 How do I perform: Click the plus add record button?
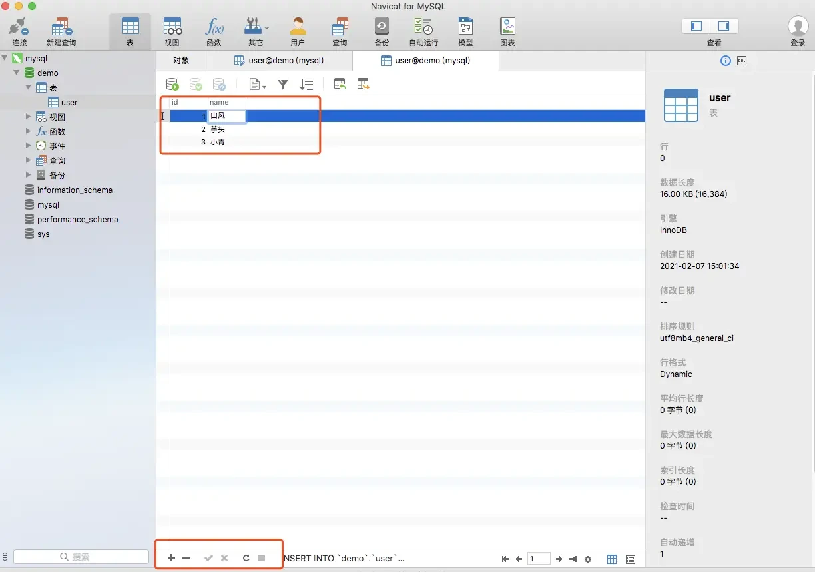tap(171, 558)
